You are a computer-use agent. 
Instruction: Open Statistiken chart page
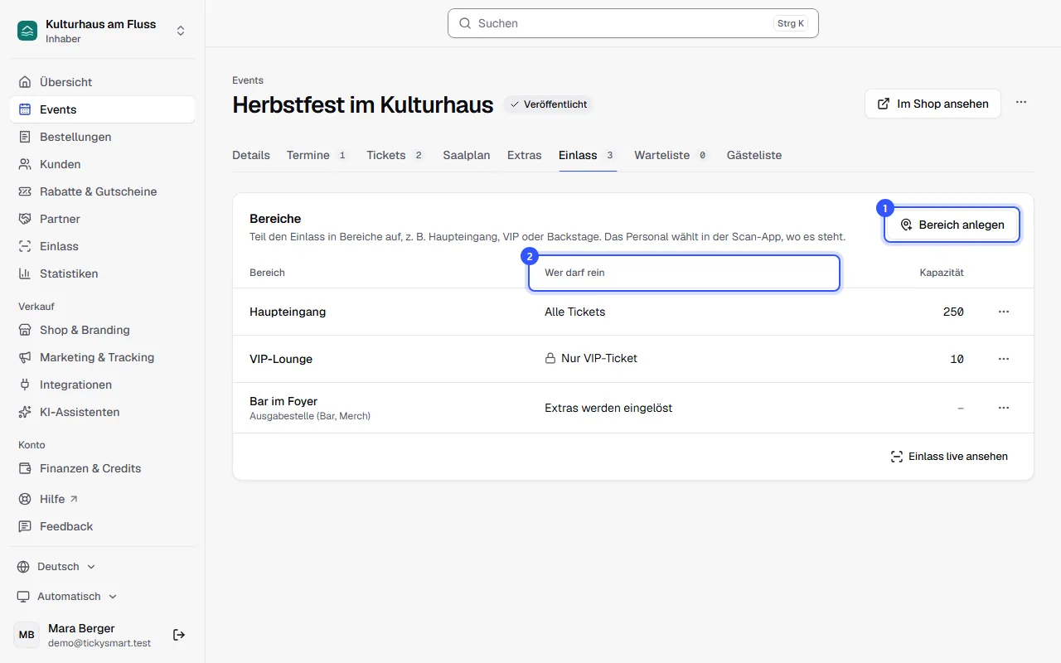point(103,273)
